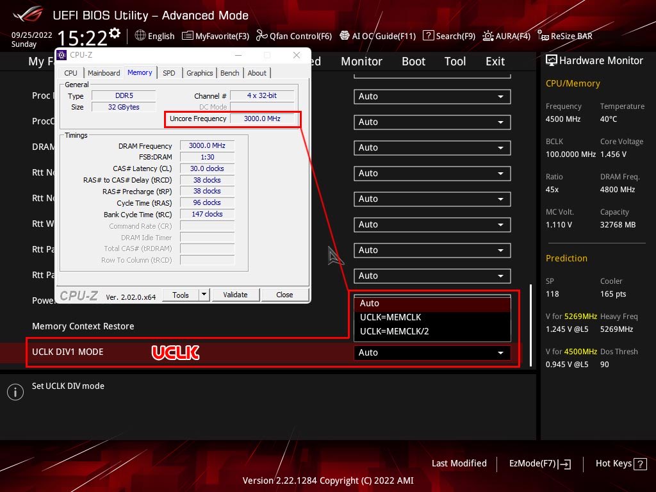
Task: Expand the Auto dropdown in first Rtt Pa row
Action: point(432,250)
